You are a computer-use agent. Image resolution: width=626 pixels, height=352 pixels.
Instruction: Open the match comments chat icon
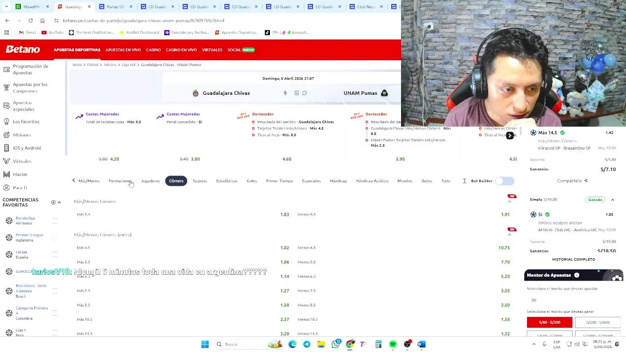pos(304,93)
